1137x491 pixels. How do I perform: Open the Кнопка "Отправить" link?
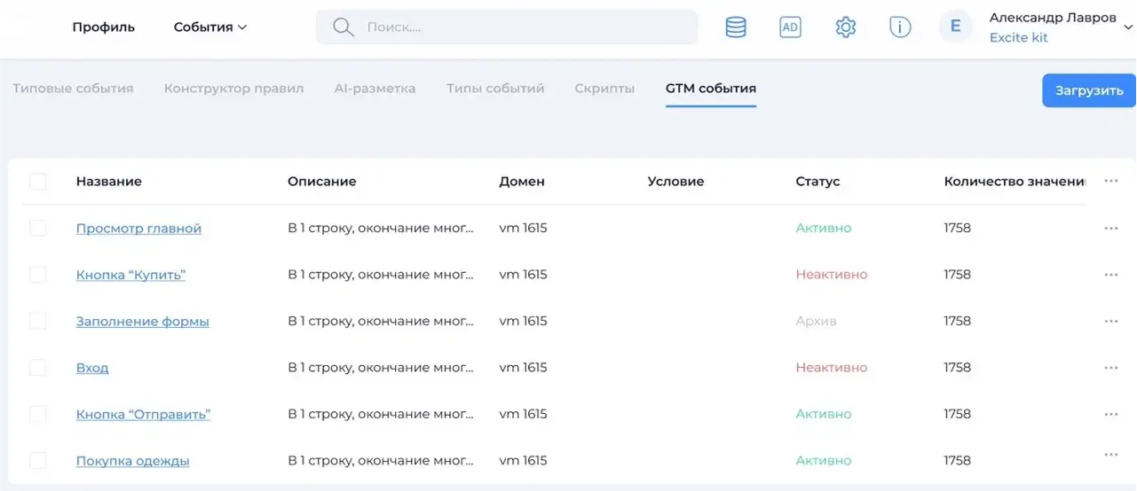143,414
